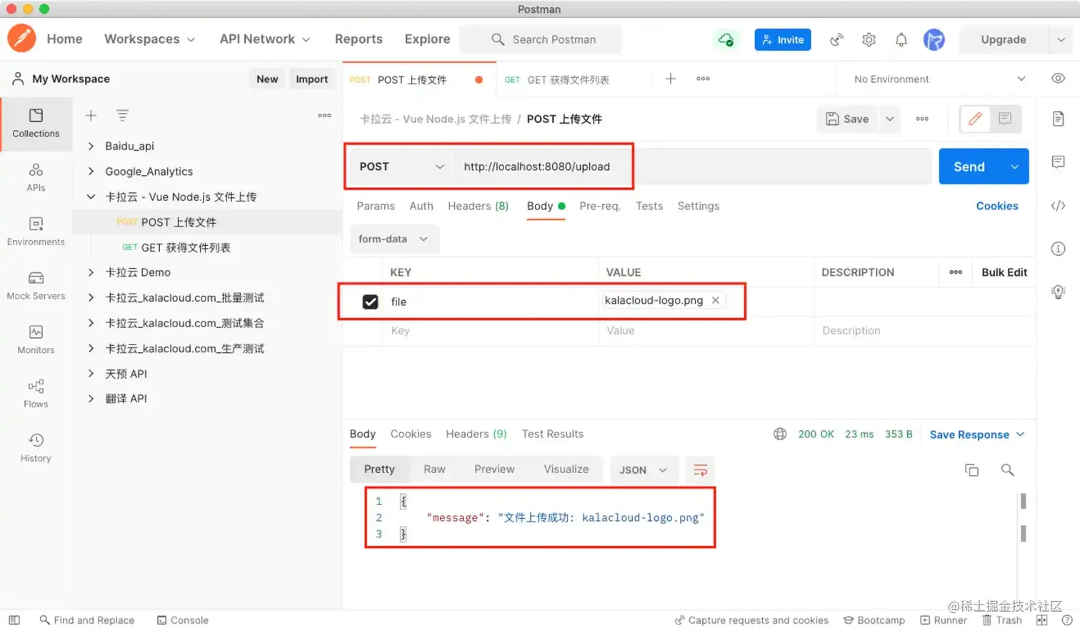The height and width of the screenshot is (631, 1080).
Task: Open the No Environment selector
Action: [939, 79]
